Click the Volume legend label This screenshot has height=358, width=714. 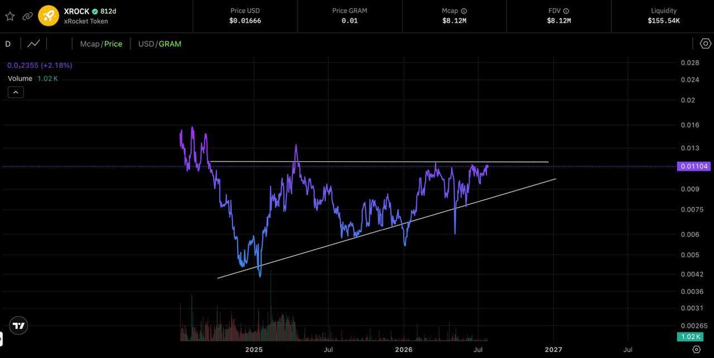pyautogui.click(x=20, y=79)
